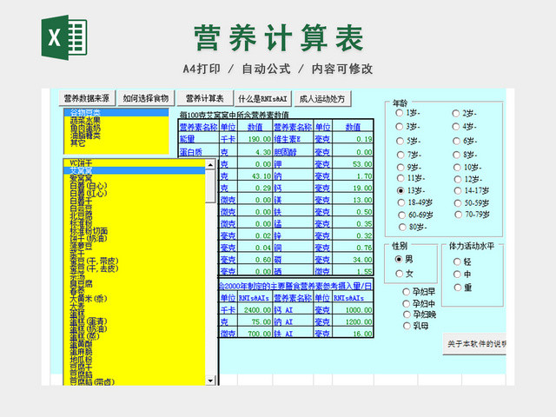Viewport: 556px width, 417px height.
Task: Click the 营养计算表 button
Action: click(205, 98)
